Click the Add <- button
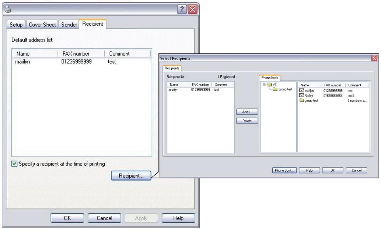The image size is (381, 229). point(247,112)
